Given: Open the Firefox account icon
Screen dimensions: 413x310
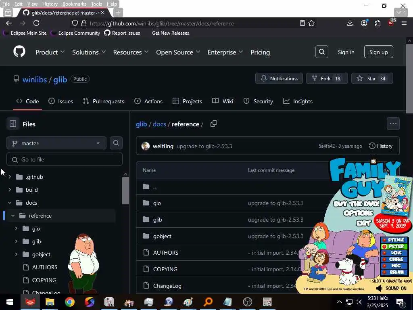Looking at the screenshot, I should click(364, 23).
